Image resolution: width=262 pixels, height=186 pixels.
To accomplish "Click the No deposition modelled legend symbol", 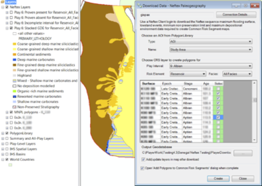I will click(14, 86).
